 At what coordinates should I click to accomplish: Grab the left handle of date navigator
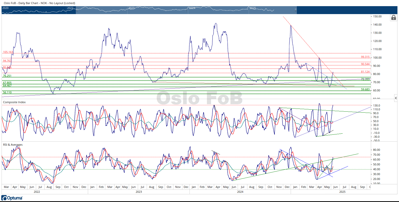76,10
